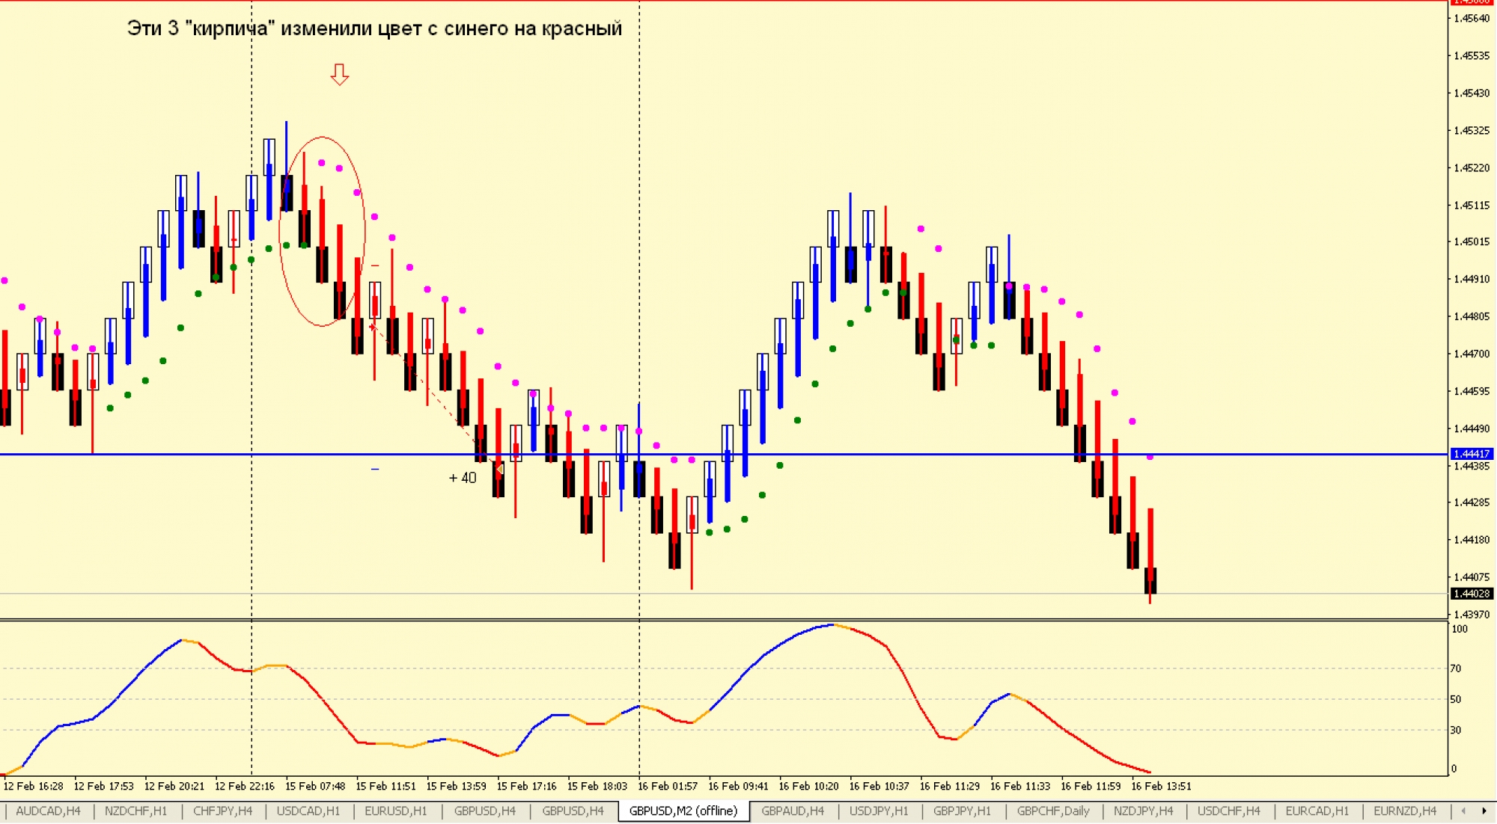Click the GBPUSD,M2 (offline) active tab
1497x824 pixels.
683,811
